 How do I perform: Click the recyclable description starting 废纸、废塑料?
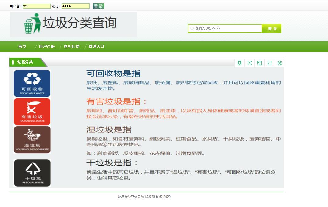coord(184,85)
